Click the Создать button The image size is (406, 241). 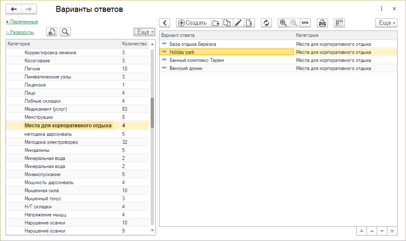point(193,23)
